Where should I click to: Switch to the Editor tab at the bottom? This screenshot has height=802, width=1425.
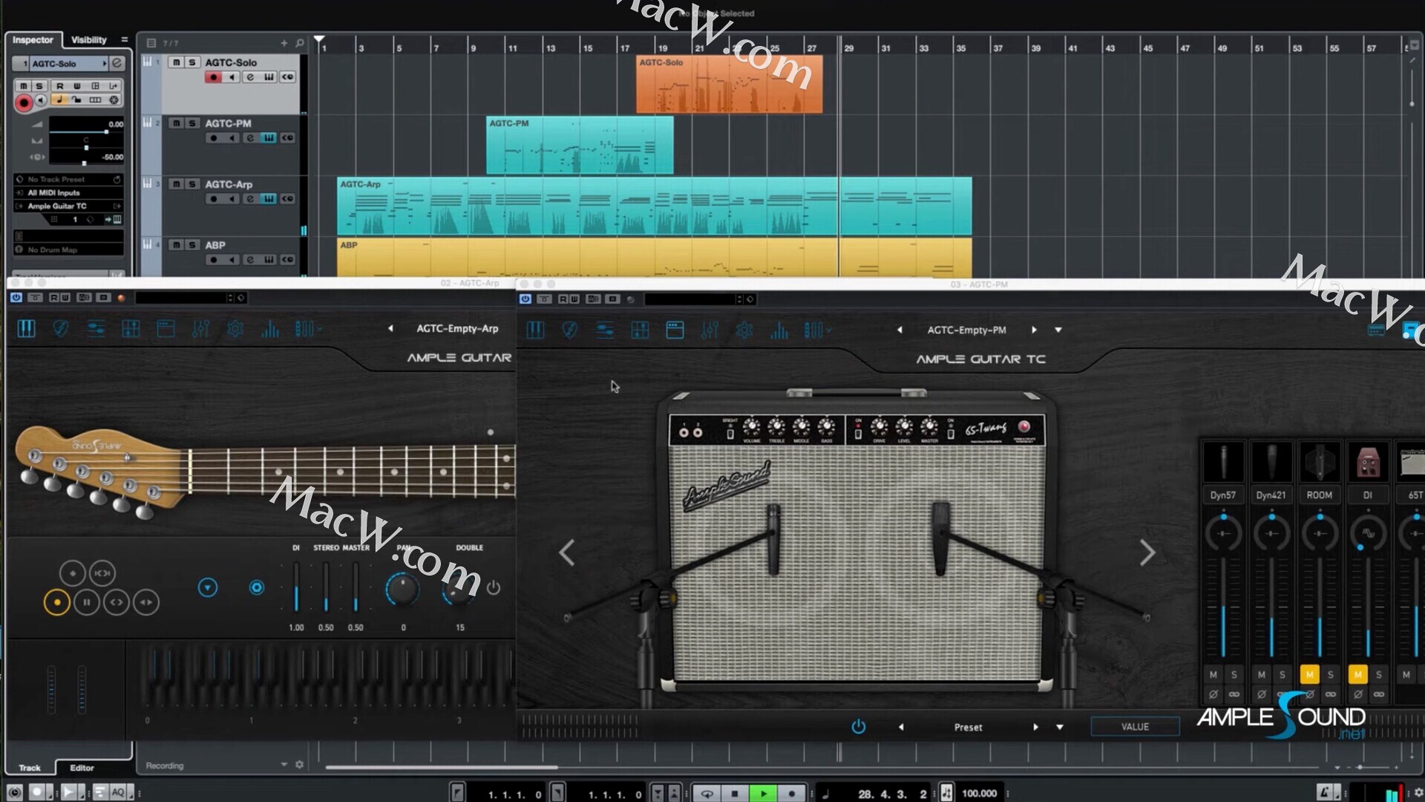[82, 768]
